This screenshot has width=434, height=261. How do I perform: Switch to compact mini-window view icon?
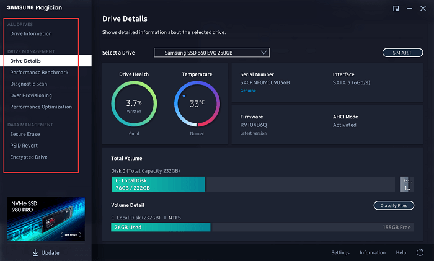pos(396,9)
